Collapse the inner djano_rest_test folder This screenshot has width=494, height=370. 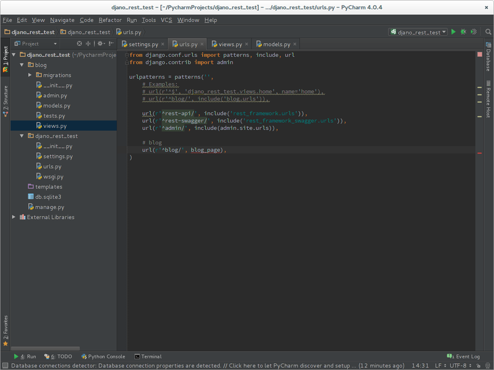click(22, 136)
